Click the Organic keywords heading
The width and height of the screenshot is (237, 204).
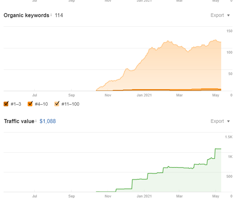26,15
